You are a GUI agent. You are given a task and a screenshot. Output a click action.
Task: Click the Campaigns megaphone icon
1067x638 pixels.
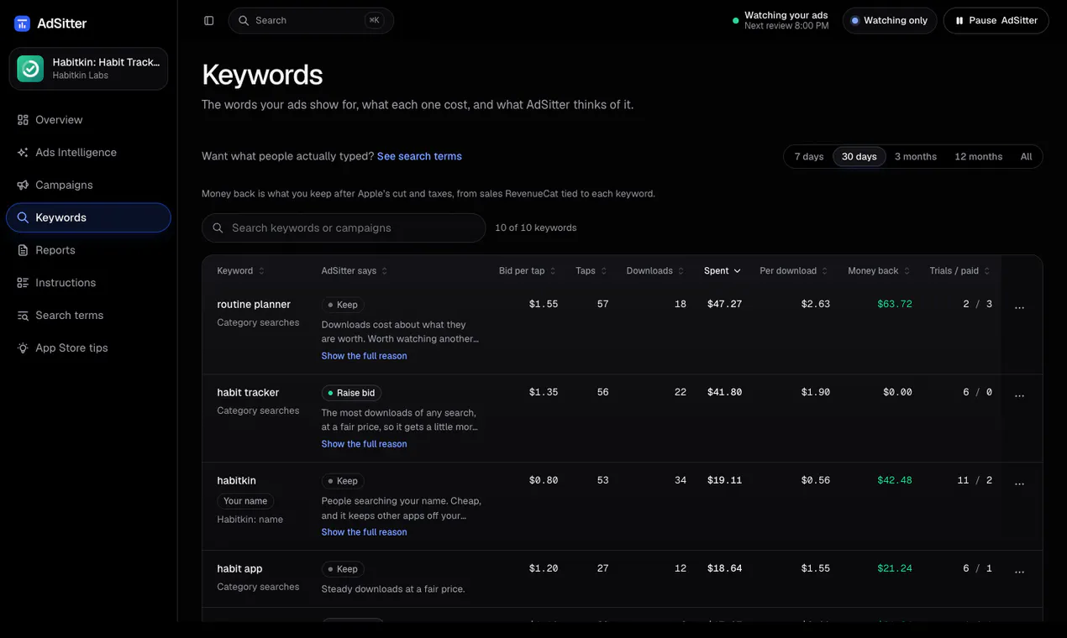(23, 185)
